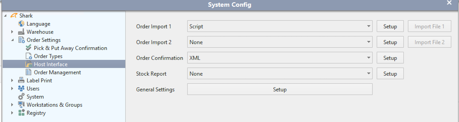Viewport: 459px width, 122px height.
Task: Click the Order Types page icon
Action: pyautogui.click(x=29, y=56)
